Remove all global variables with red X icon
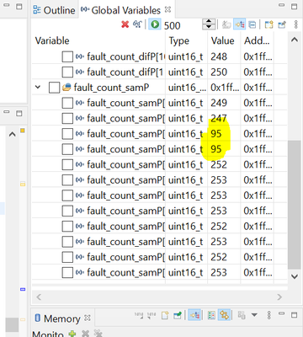The width and height of the screenshot is (303, 337). click(125, 24)
